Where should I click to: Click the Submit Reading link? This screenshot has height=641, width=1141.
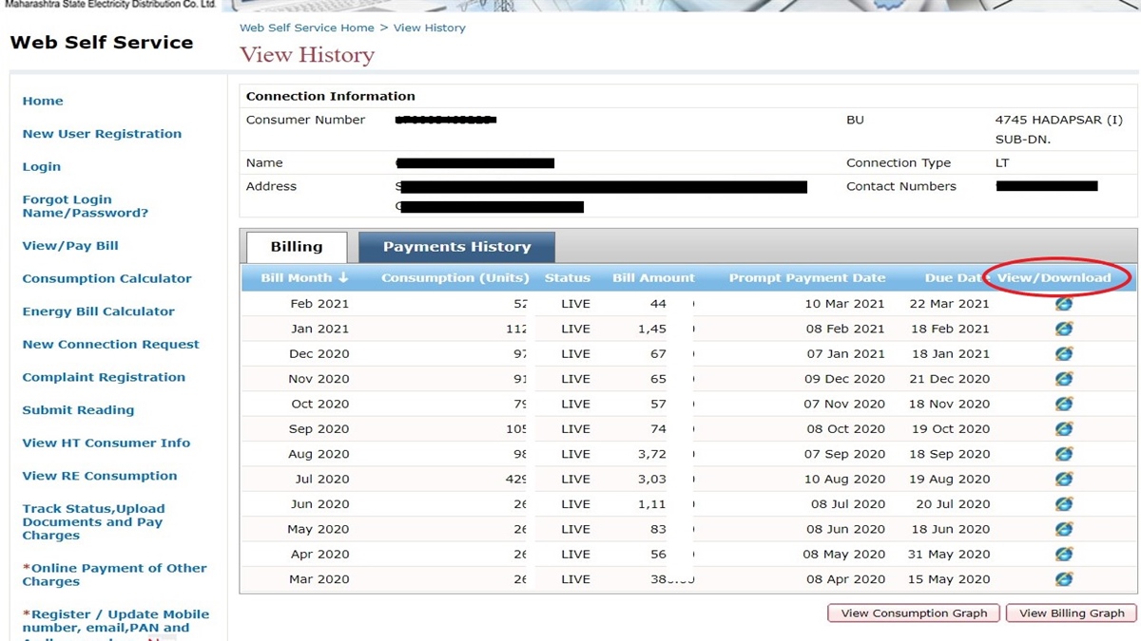pos(81,409)
